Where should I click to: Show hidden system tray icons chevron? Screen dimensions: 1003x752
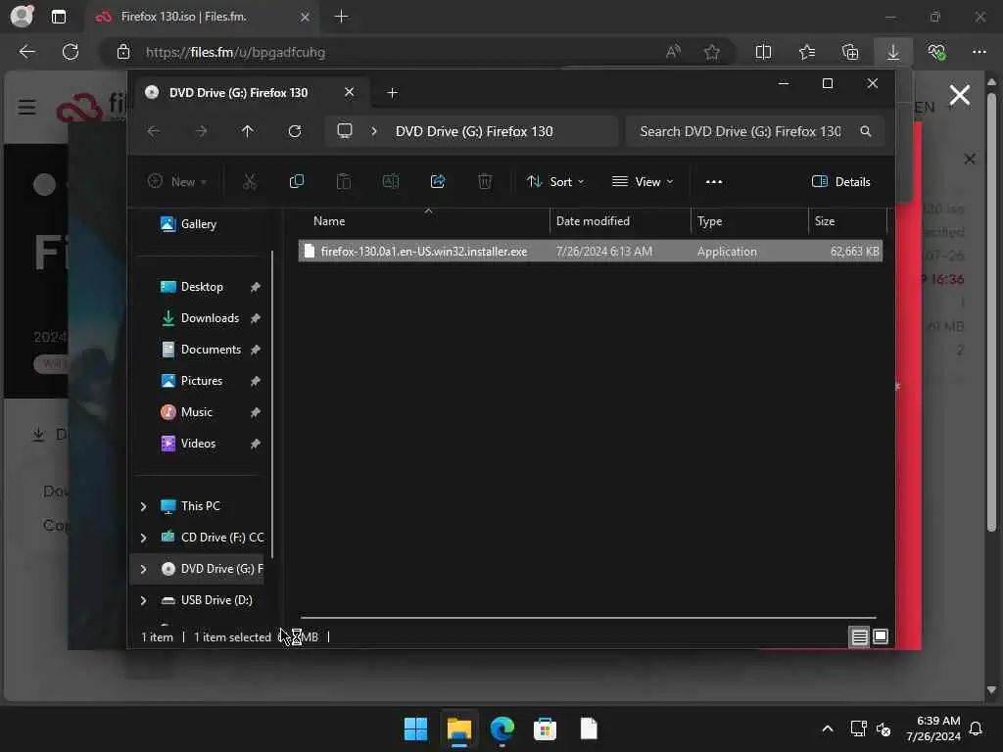pos(827,728)
